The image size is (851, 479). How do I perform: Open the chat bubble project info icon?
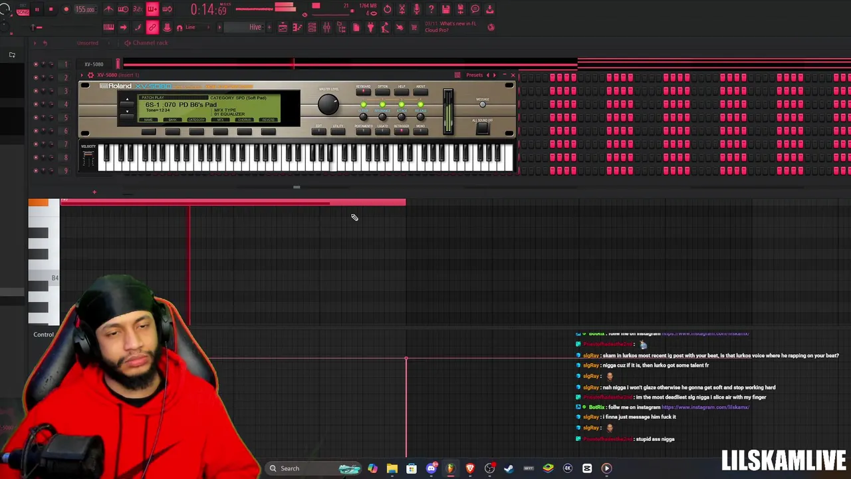pyautogui.click(x=475, y=9)
